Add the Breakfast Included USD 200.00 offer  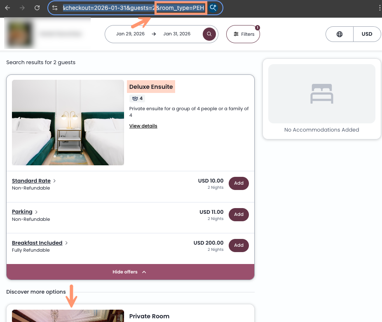[x=239, y=246]
